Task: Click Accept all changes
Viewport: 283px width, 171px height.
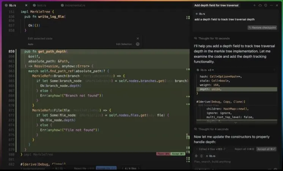Action: 266,149
